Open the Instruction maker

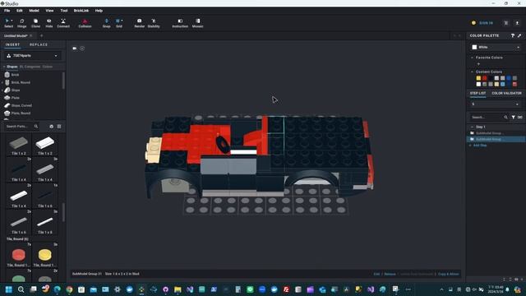(x=180, y=23)
